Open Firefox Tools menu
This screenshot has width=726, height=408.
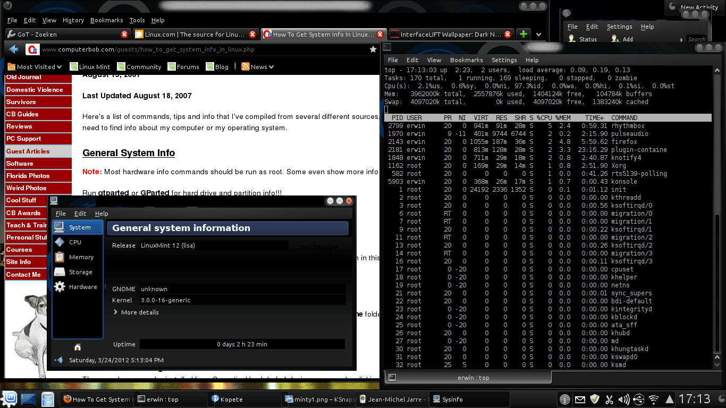(x=137, y=20)
